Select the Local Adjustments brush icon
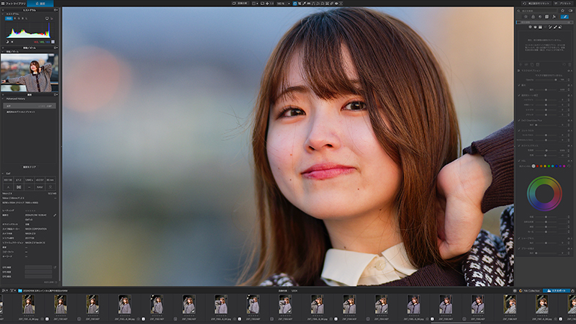This screenshot has height=324, width=576. click(565, 17)
